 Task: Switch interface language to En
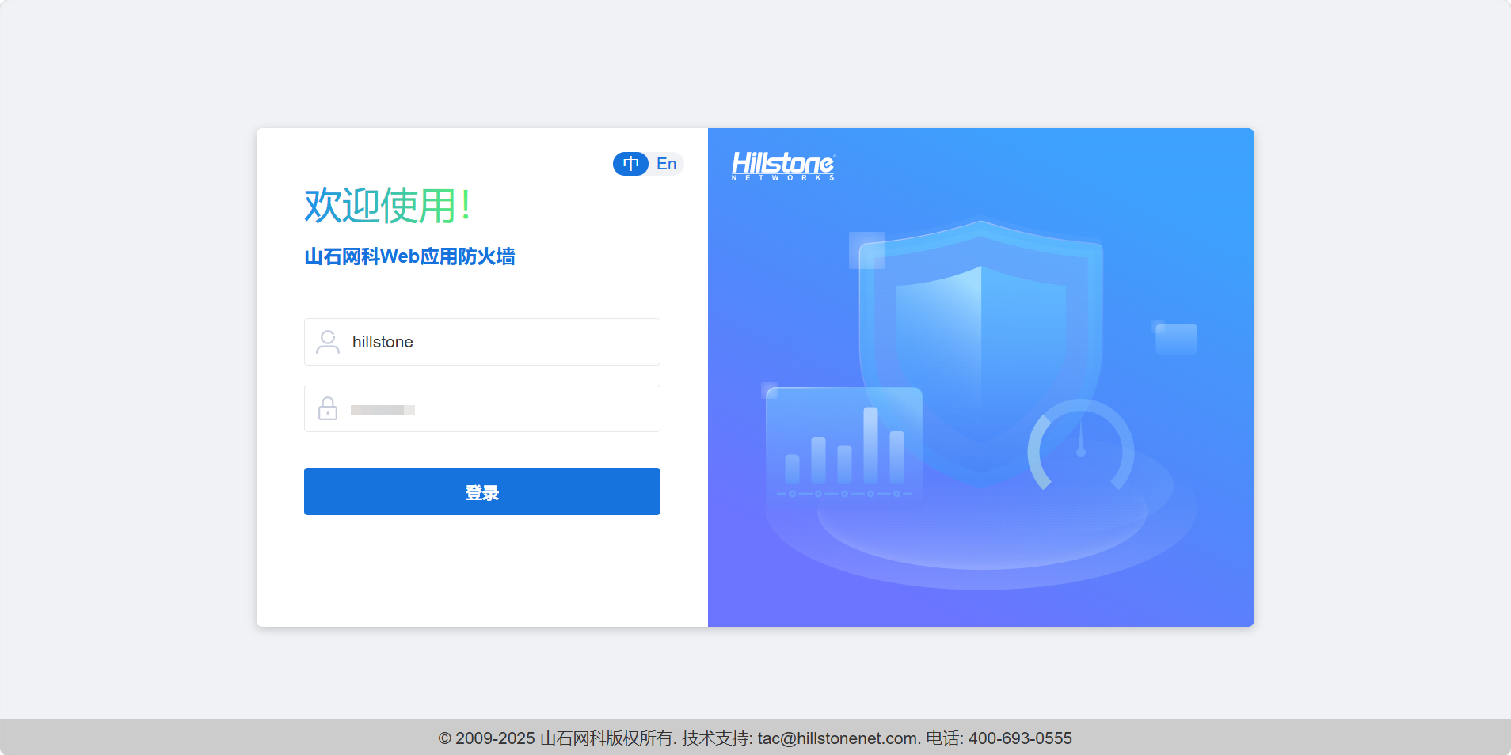pyautogui.click(x=666, y=164)
